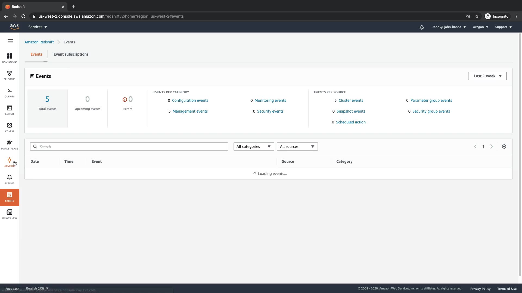The width and height of the screenshot is (522, 293).
Task: Click the AWS notifications bell
Action: tap(421, 27)
